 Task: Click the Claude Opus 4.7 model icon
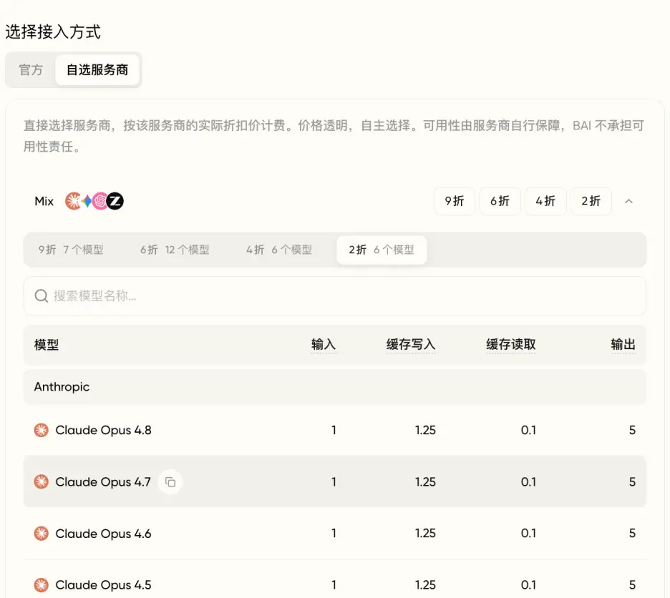pos(42,482)
